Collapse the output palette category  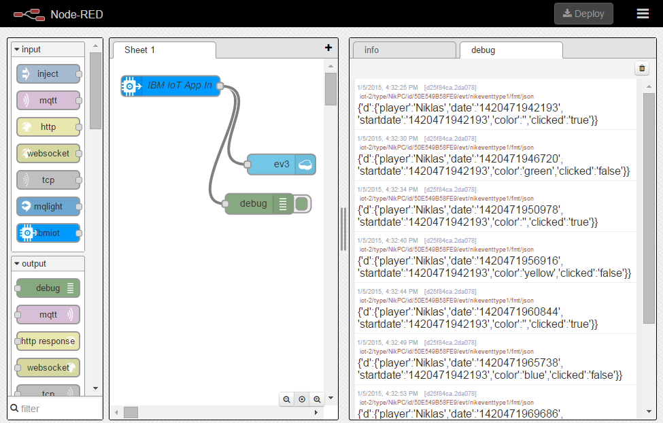[x=48, y=264]
